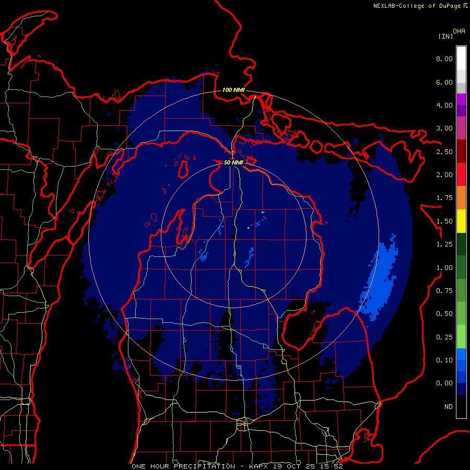
Task: Click the 2.00 legend value
Action: point(444,175)
